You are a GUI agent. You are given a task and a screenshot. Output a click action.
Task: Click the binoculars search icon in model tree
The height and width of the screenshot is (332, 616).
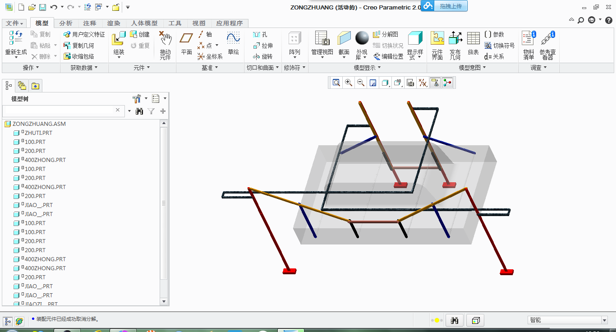point(139,111)
